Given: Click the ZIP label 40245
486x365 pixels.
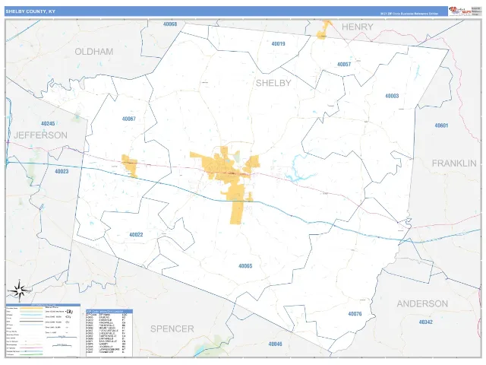Looking at the screenshot, I should point(48,123).
